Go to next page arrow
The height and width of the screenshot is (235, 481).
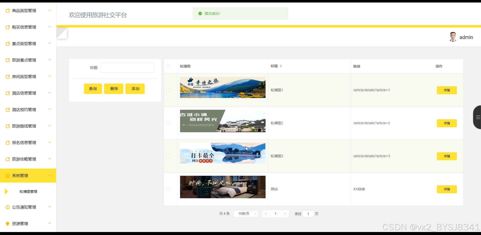pyautogui.click(x=285, y=214)
